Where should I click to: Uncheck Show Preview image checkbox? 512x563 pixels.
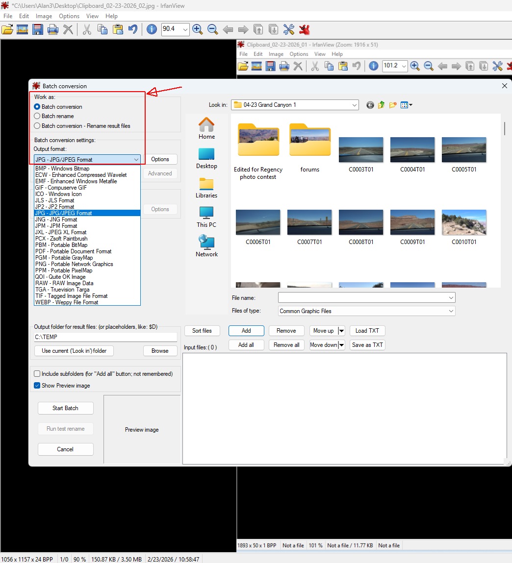(37, 386)
